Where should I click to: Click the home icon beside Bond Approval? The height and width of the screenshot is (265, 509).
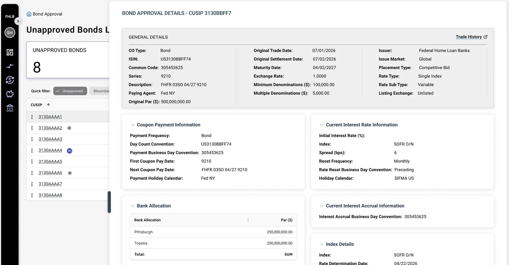point(29,14)
